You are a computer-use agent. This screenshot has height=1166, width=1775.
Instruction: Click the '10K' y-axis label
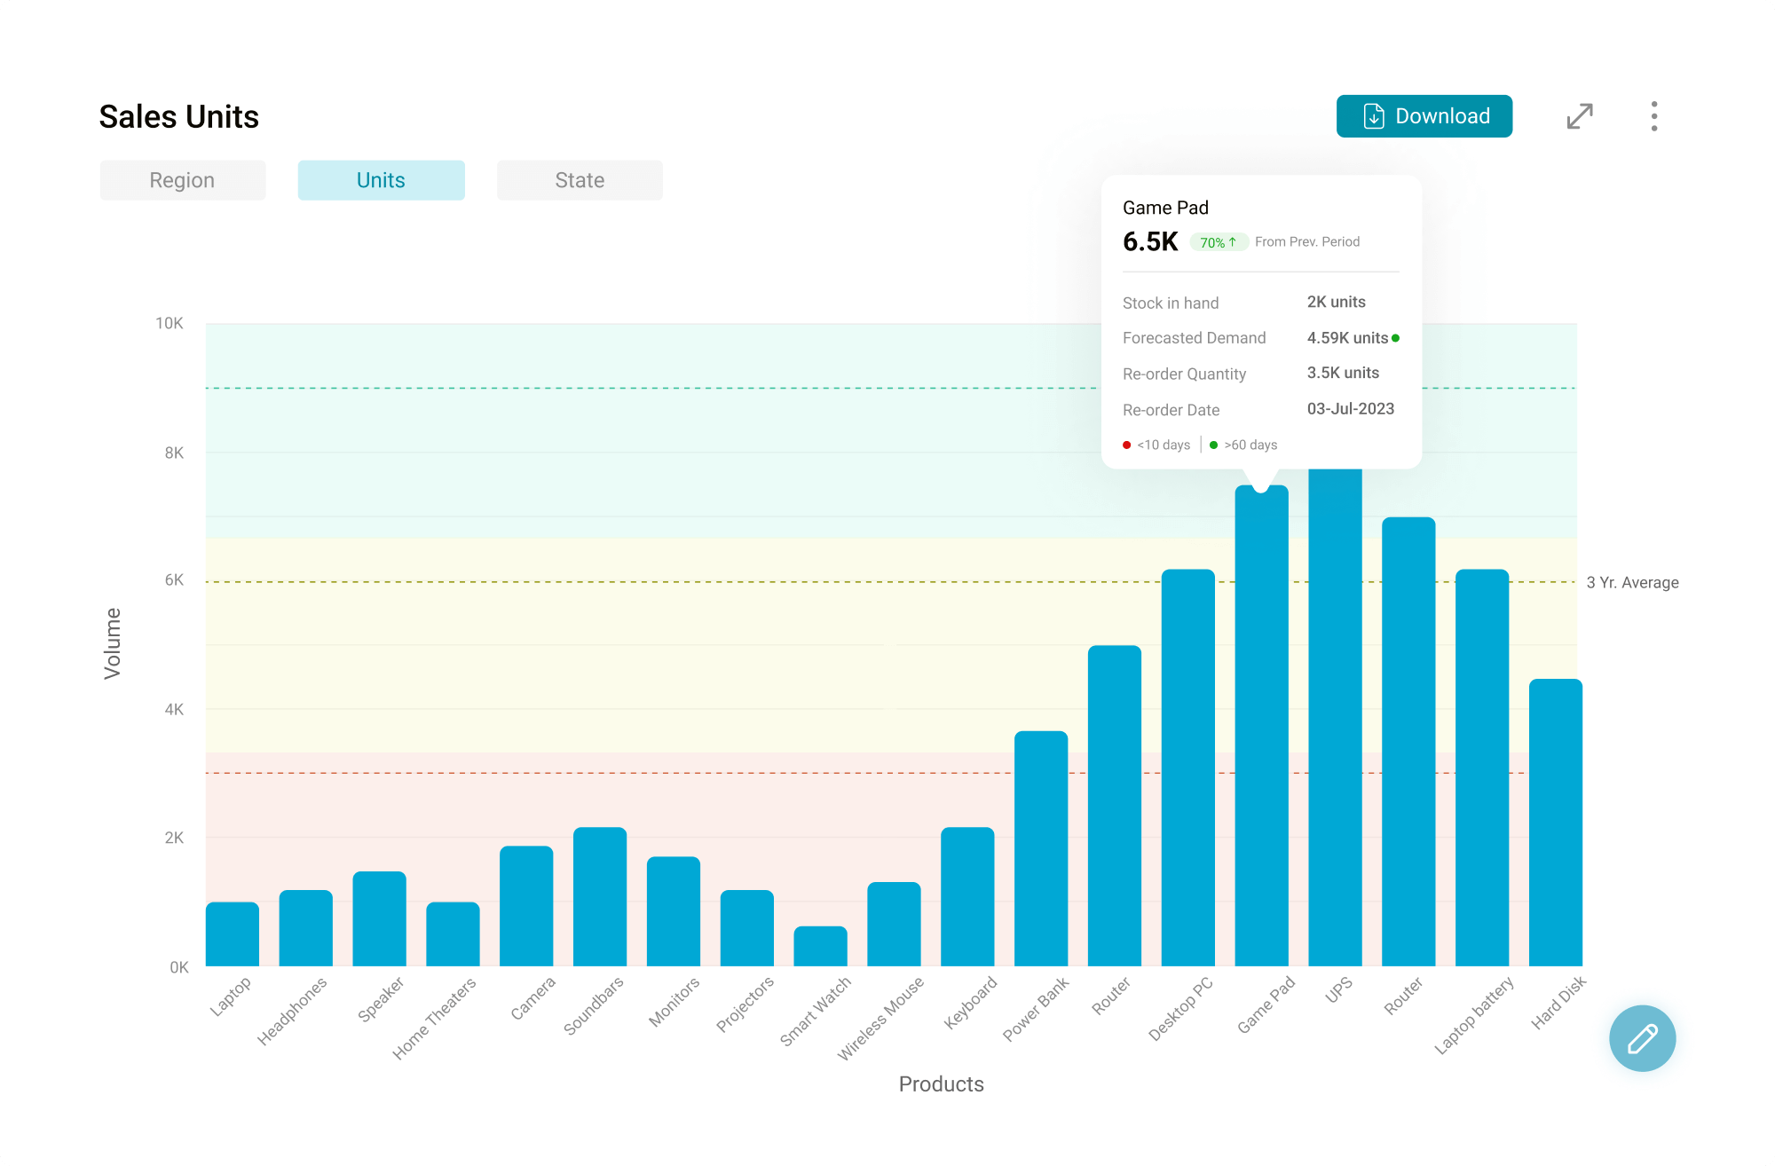[x=170, y=324]
